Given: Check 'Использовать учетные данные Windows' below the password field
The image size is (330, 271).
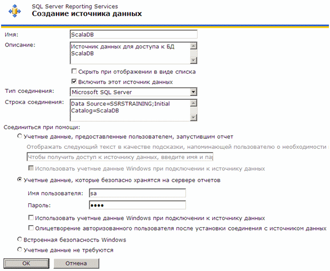Looking at the screenshot, I should tap(31, 218).
